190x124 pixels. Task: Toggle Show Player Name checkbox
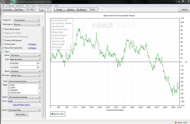click(4, 29)
